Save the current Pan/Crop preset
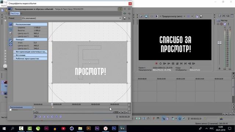This screenshot has height=132, width=235. pyautogui.click(x=125, y=18)
